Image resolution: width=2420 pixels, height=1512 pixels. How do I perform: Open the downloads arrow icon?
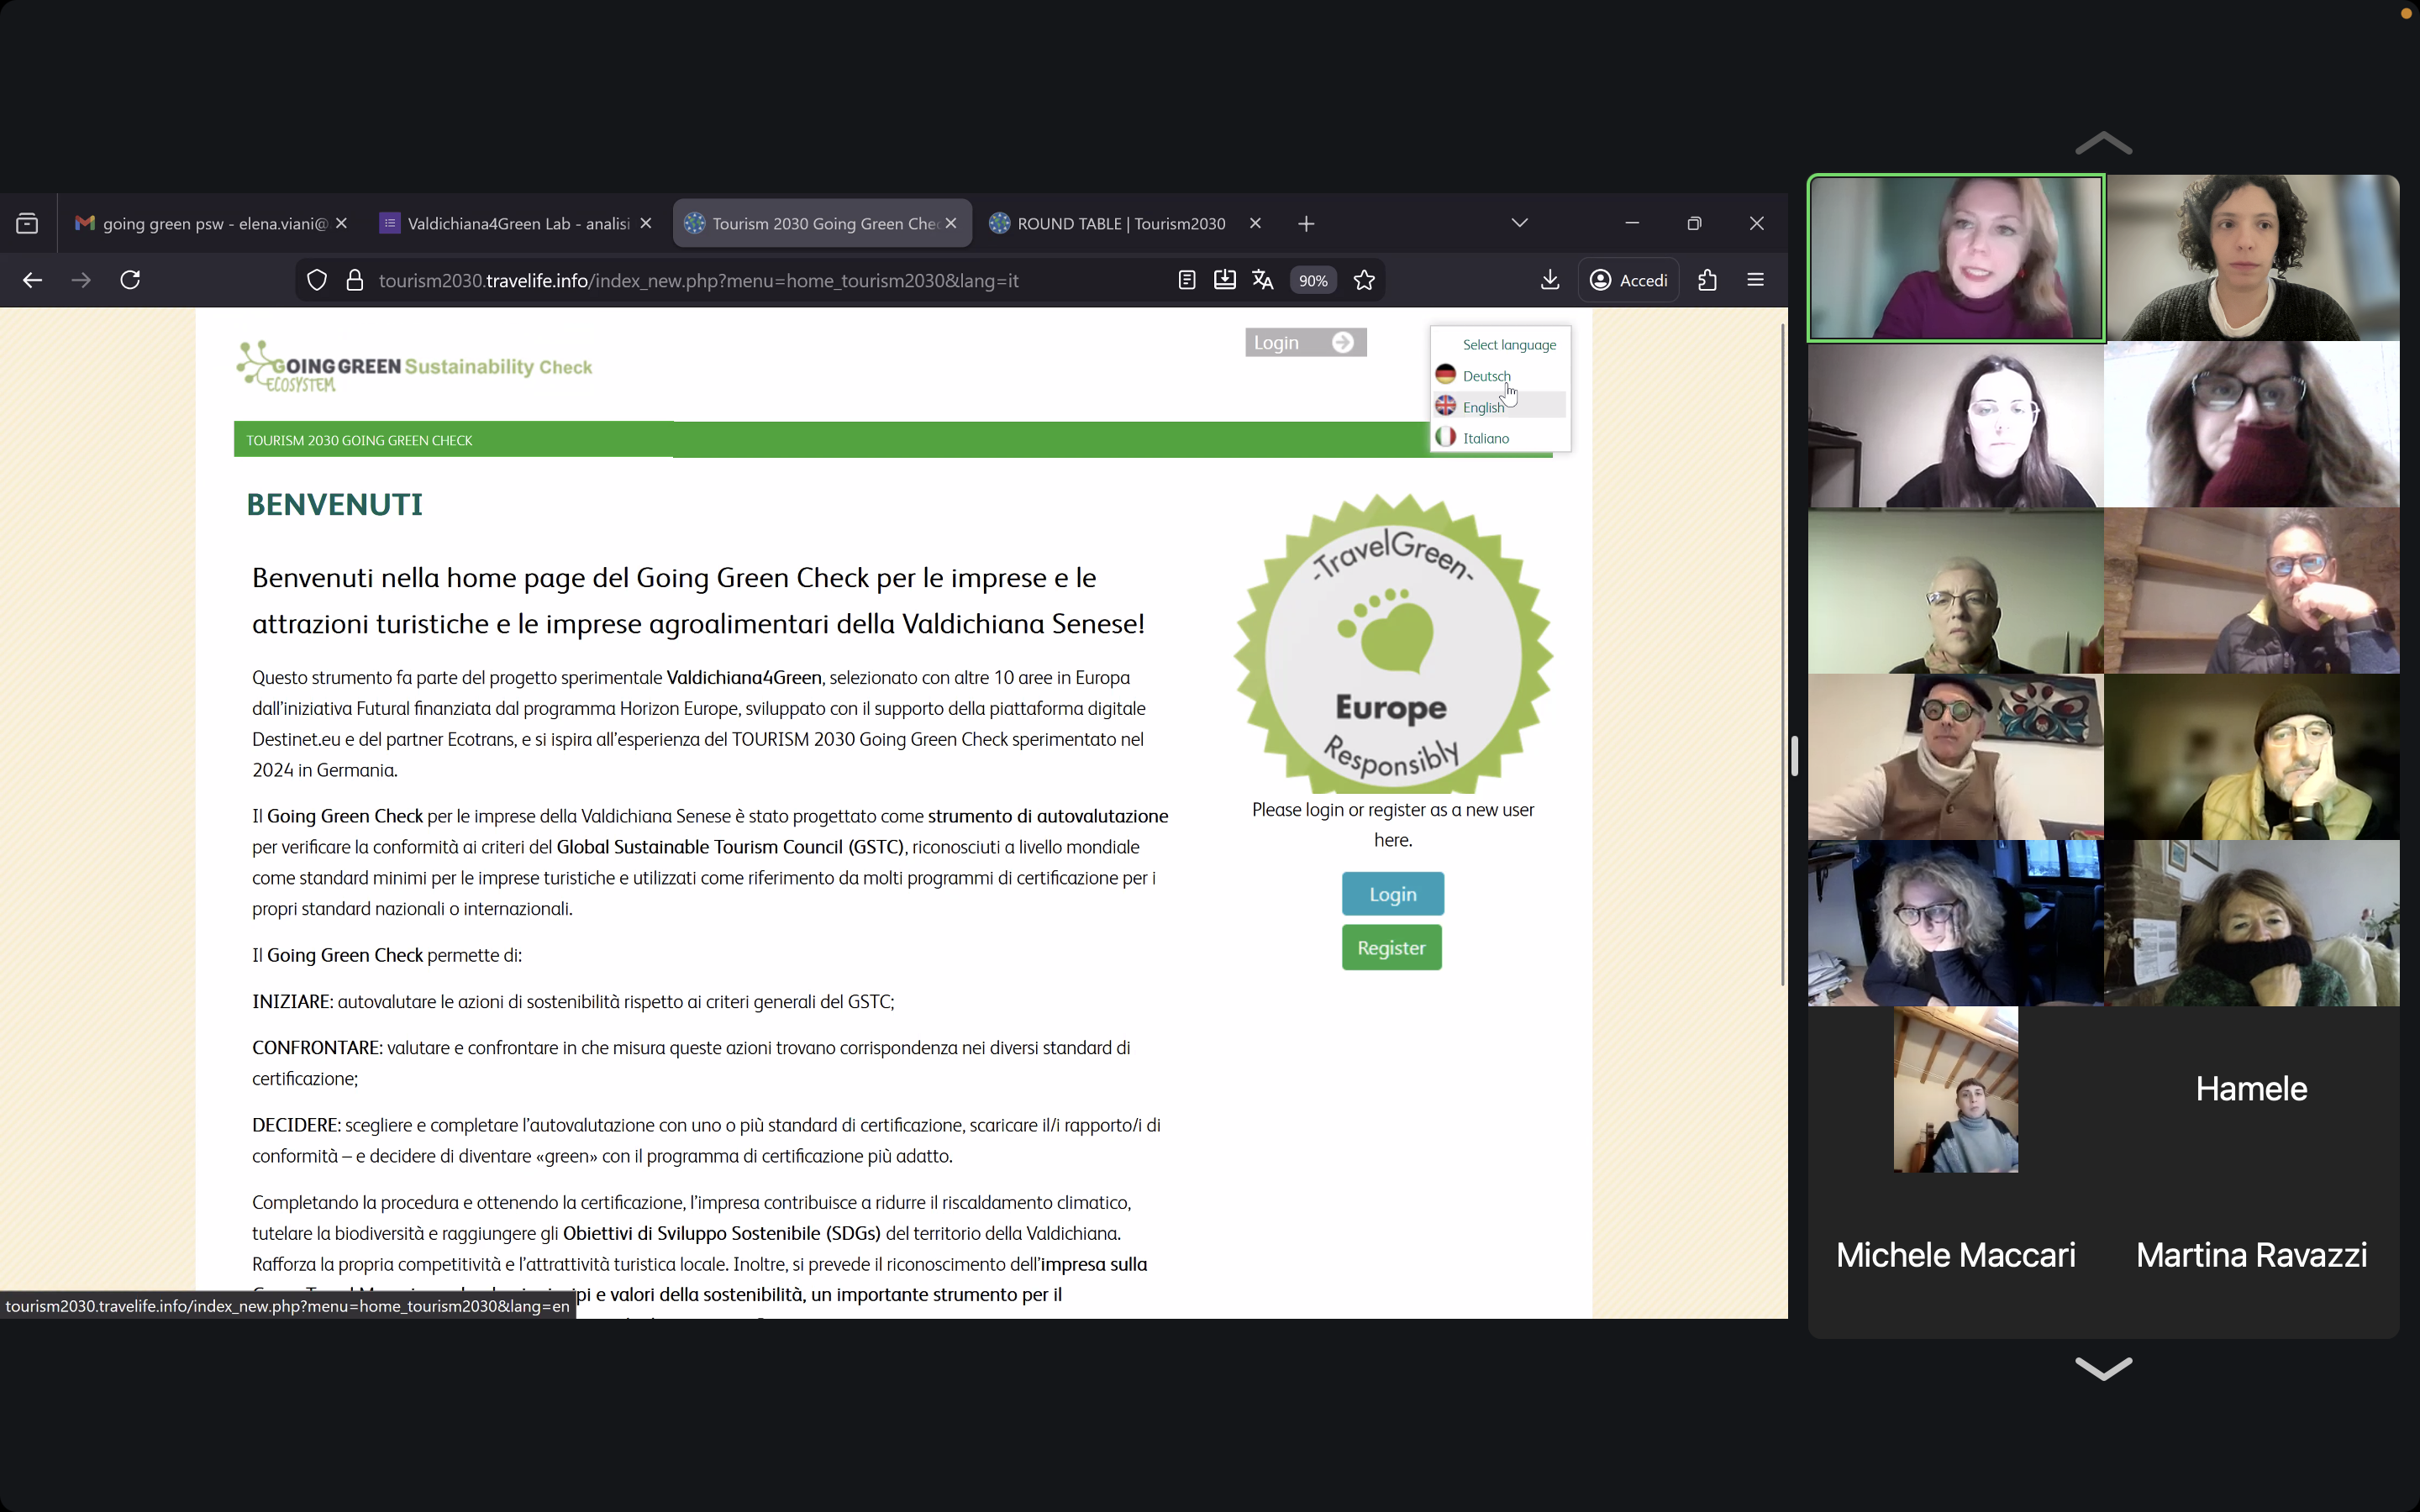tap(1549, 280)
